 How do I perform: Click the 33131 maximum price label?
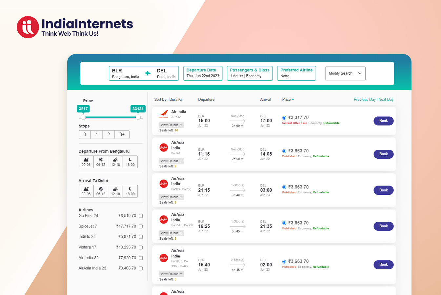(138, 109)
